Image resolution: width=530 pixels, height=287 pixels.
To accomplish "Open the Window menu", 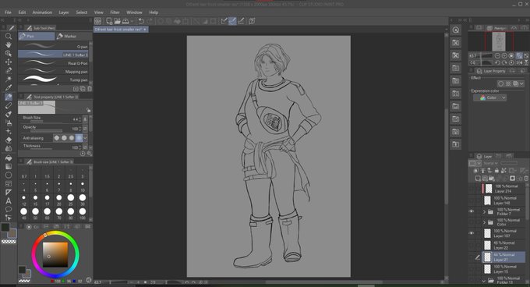I will pyautogui.click(x=134, y=12).
